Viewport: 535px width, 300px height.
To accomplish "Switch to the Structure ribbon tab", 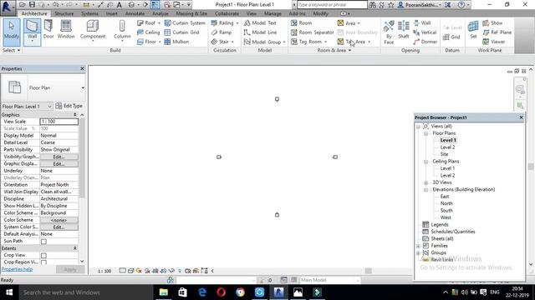I will [64, 13].
